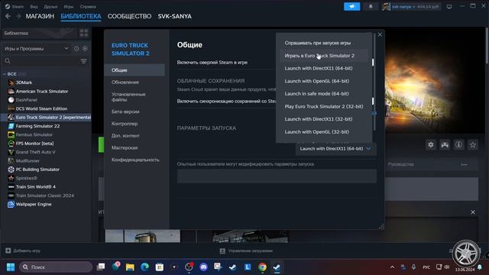Close the Euro Truck Simulator 2 properties dialog
The height and width of the screenshot is (275, 489).
(380, 34)
